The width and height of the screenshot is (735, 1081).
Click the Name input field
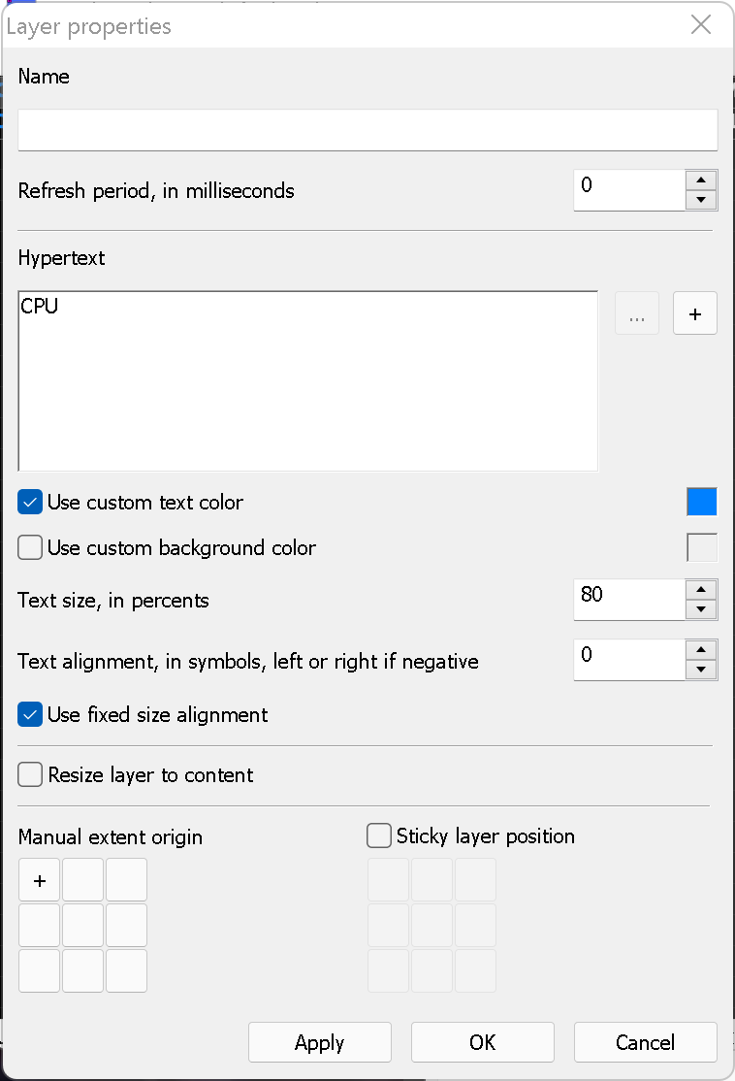click(x=367, y=130)
